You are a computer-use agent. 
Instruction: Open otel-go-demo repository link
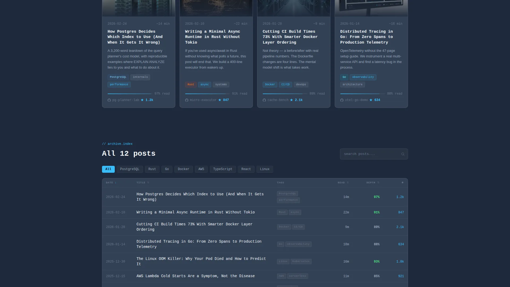tap(356, 100)
